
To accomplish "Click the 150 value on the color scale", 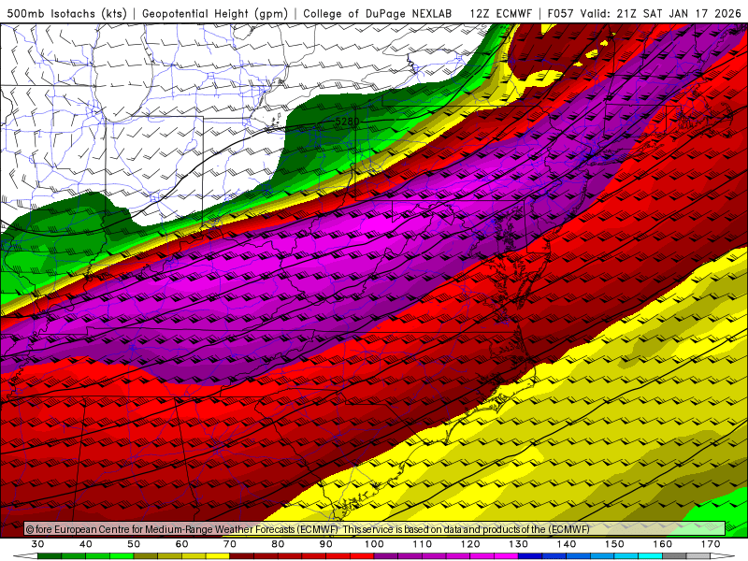I will point(615,544).
